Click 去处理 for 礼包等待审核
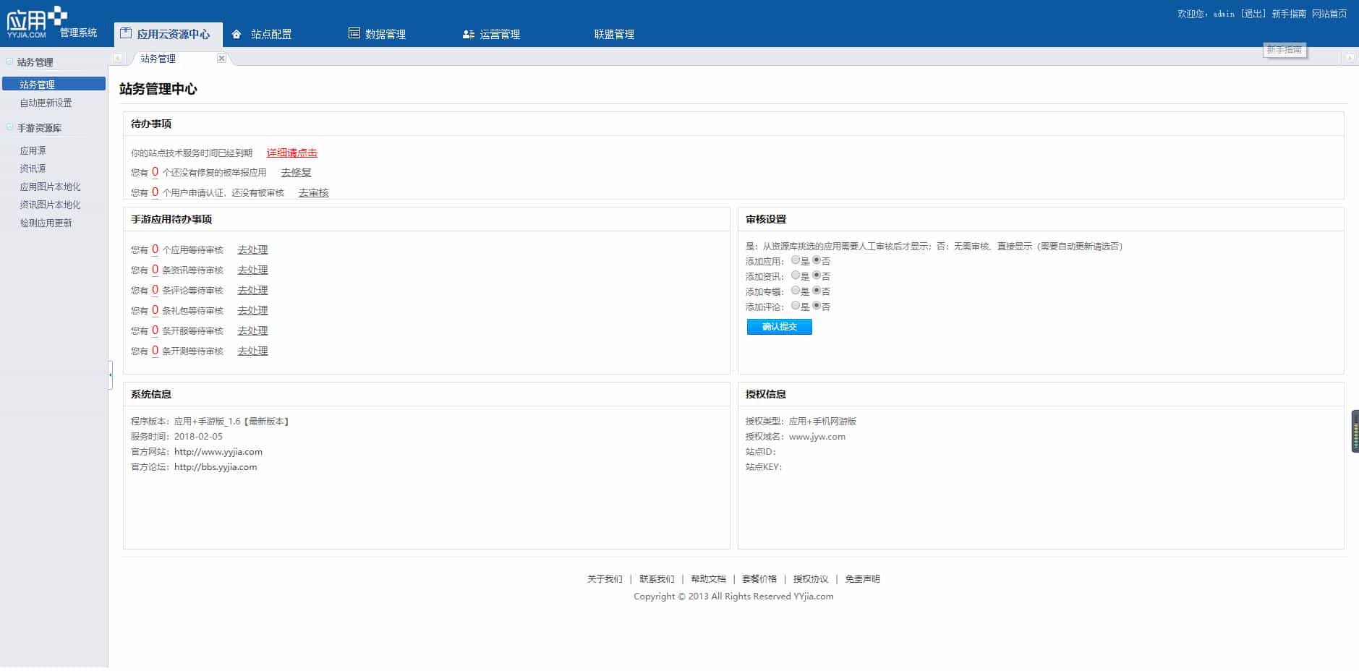 point(252,310)
